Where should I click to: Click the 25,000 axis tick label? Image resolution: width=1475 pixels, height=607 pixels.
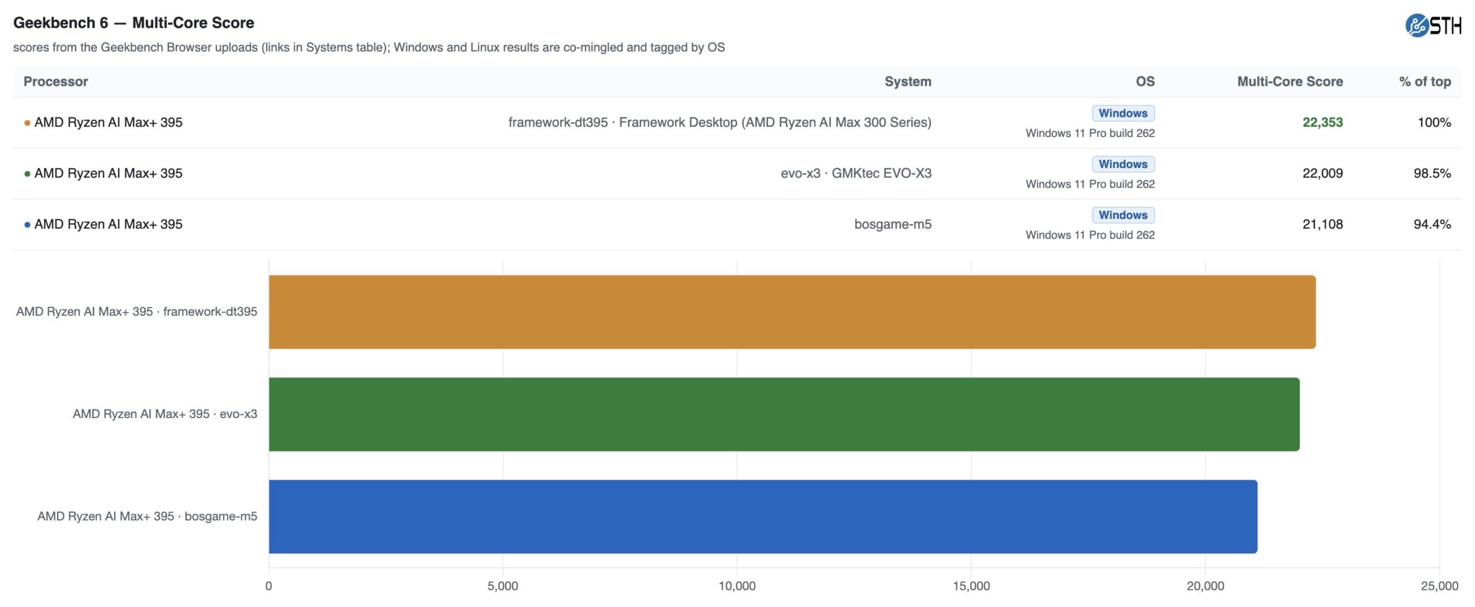coord(1440,586)
